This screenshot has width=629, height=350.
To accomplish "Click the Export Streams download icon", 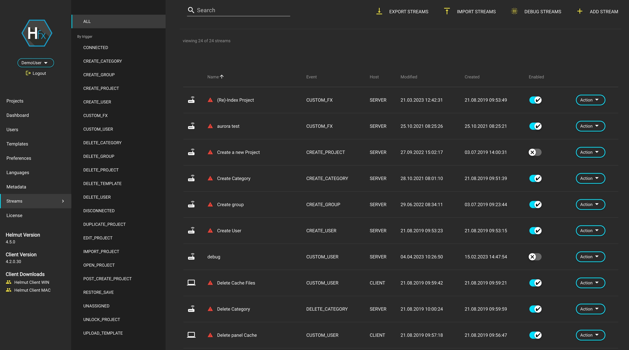I will point(379,11).
